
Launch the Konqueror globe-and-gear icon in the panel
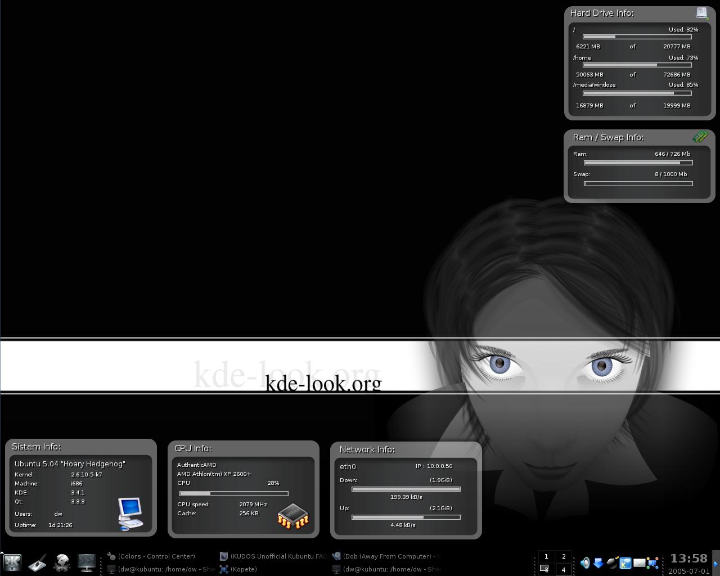pos(62,562)
